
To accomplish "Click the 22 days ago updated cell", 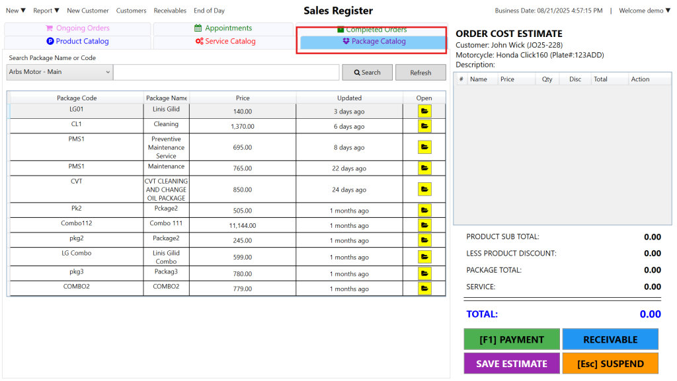I will [349, 168].
